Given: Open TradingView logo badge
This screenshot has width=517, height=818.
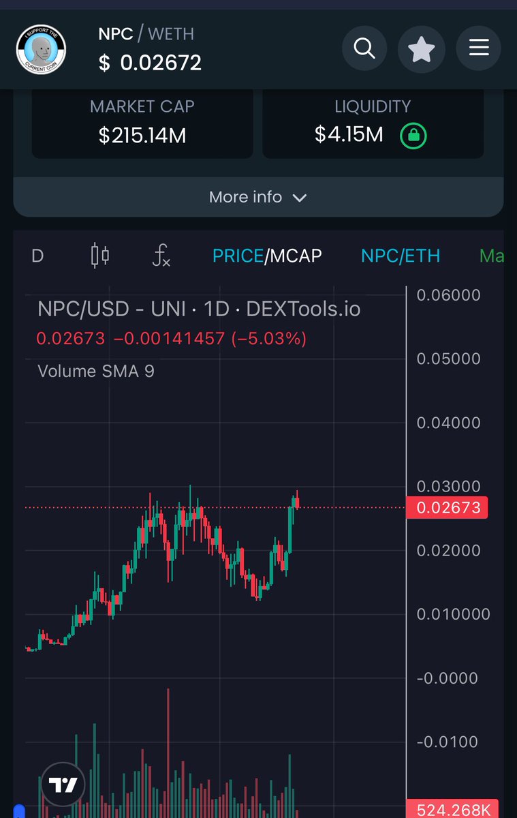Looking at the screenshot, I should pos(63,785).
